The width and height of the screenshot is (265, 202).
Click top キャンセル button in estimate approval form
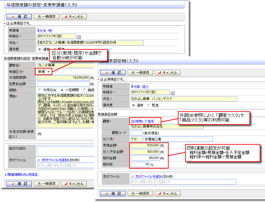click(168, 73)
